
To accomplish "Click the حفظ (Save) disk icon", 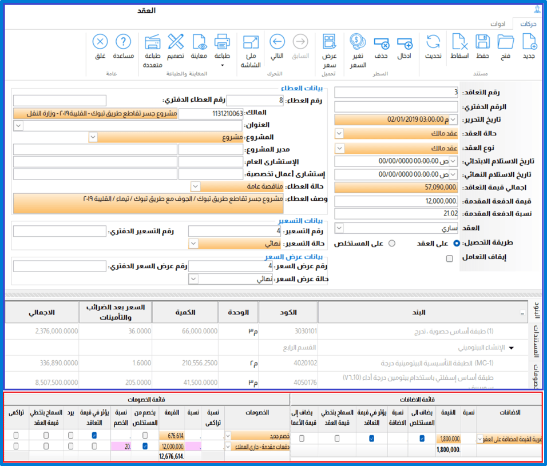I will point(483,42).
